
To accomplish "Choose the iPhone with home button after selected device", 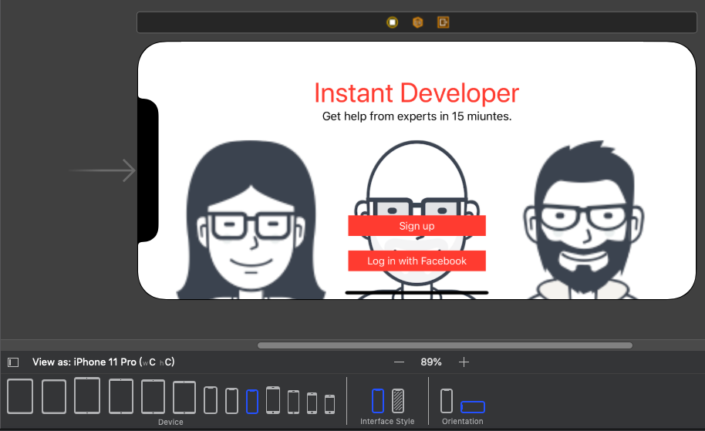I will [x=273, y=400].
